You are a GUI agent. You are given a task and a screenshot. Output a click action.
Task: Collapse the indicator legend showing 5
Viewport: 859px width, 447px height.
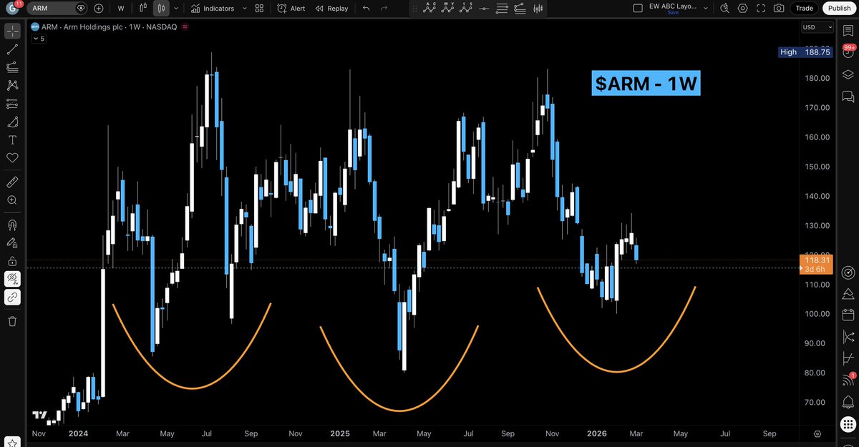pyautogui.click(x=40, y=39)
